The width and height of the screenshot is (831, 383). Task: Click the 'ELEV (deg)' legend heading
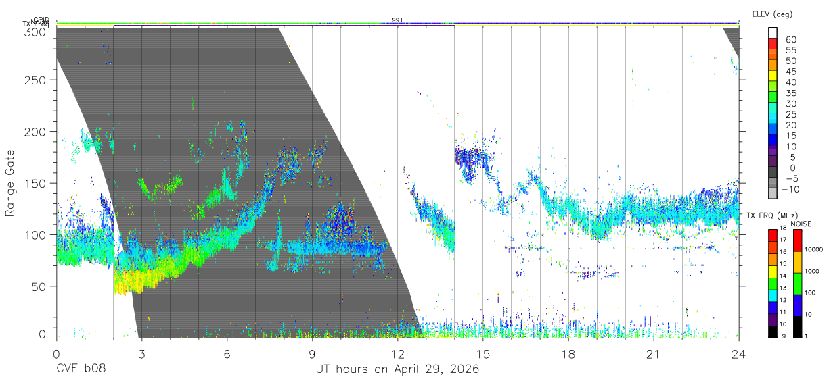[x=772, y=14]
